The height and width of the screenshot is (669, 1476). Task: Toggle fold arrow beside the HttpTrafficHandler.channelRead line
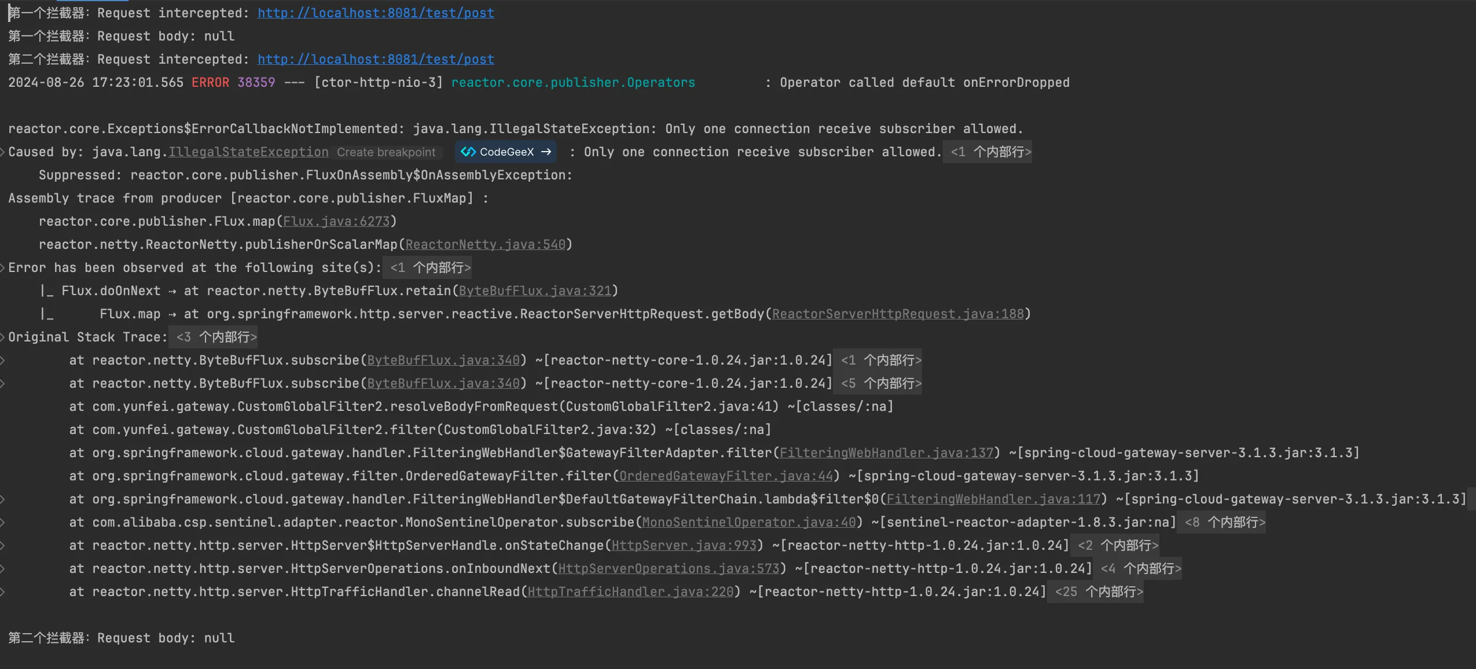tap(3, 591)
